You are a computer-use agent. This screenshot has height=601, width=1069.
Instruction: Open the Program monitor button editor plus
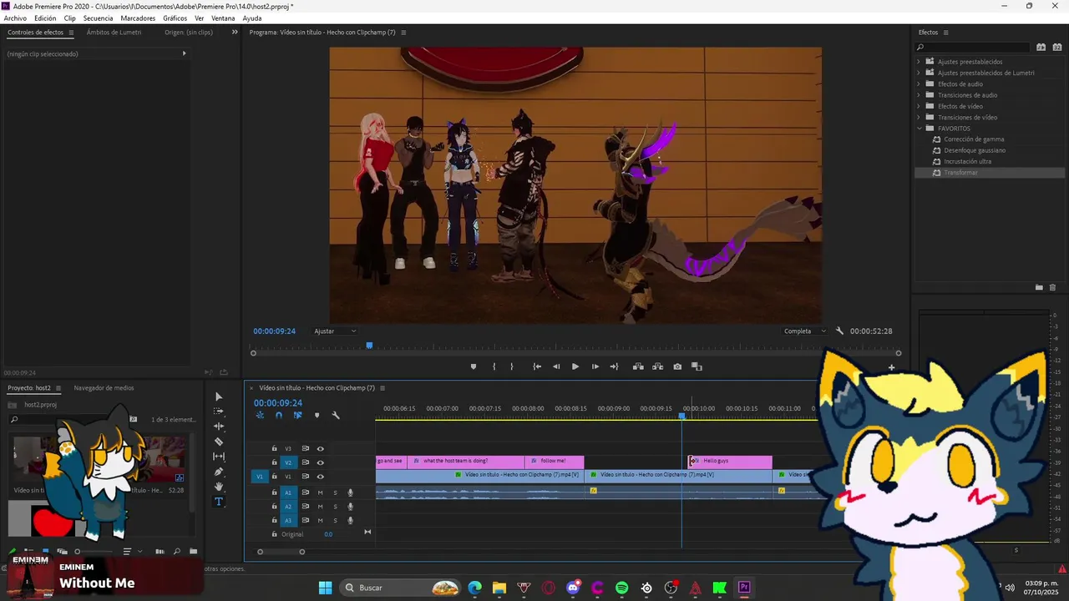pyautogui.click(x=891, y=367)
